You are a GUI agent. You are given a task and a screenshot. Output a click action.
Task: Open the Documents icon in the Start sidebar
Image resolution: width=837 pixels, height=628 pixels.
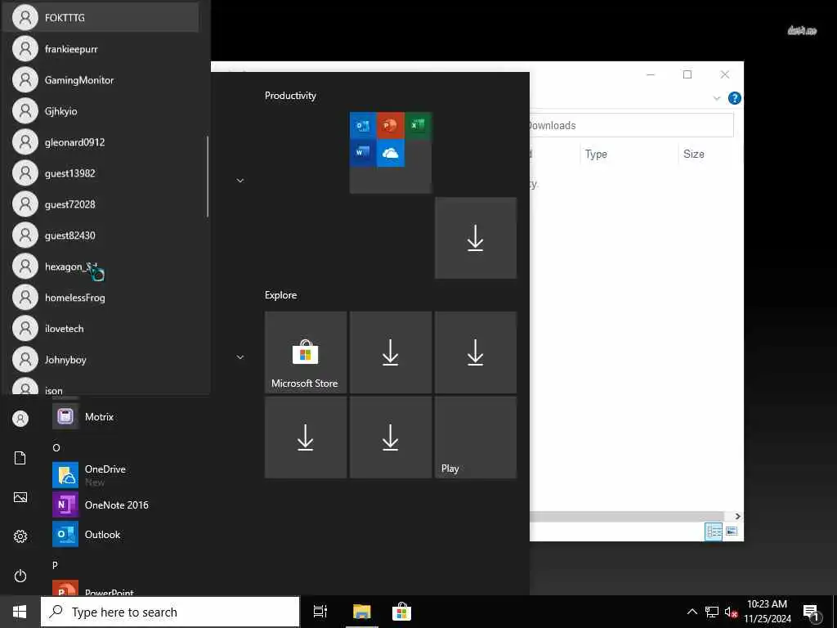tap(20, 458)
